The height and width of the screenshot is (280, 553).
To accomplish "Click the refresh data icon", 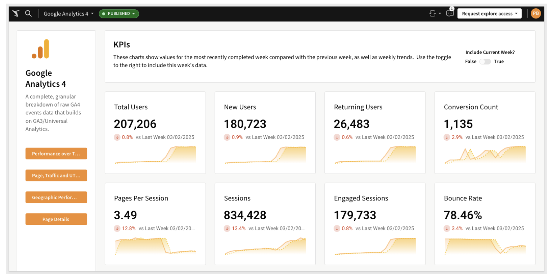I will 432,14.
